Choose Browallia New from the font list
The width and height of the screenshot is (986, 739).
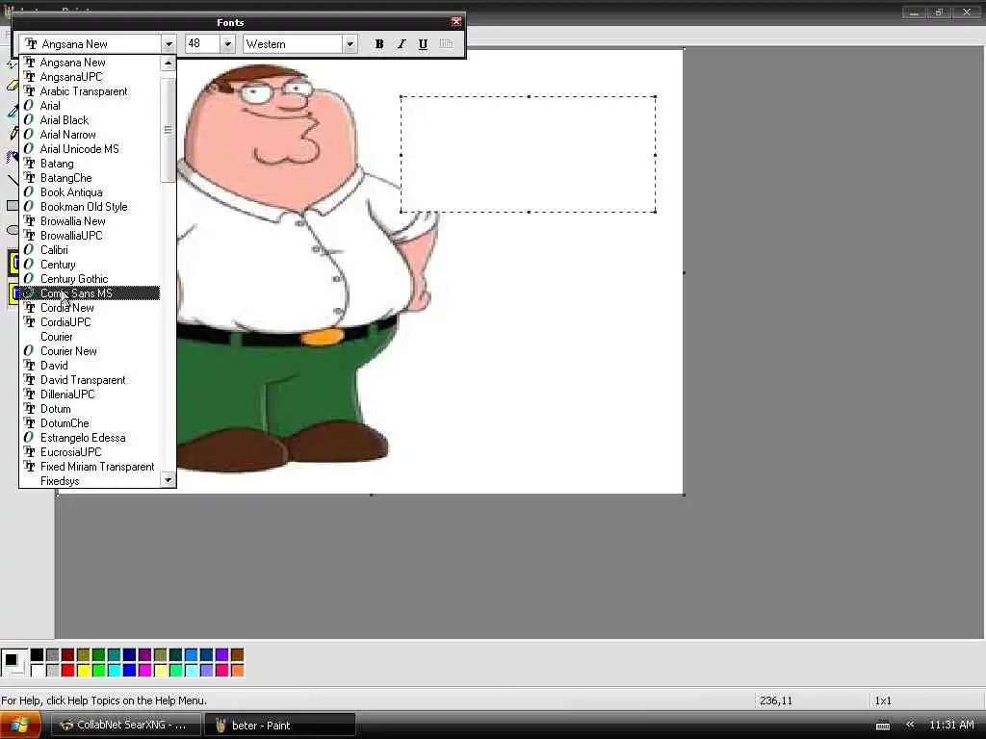(x=90, y=221)
